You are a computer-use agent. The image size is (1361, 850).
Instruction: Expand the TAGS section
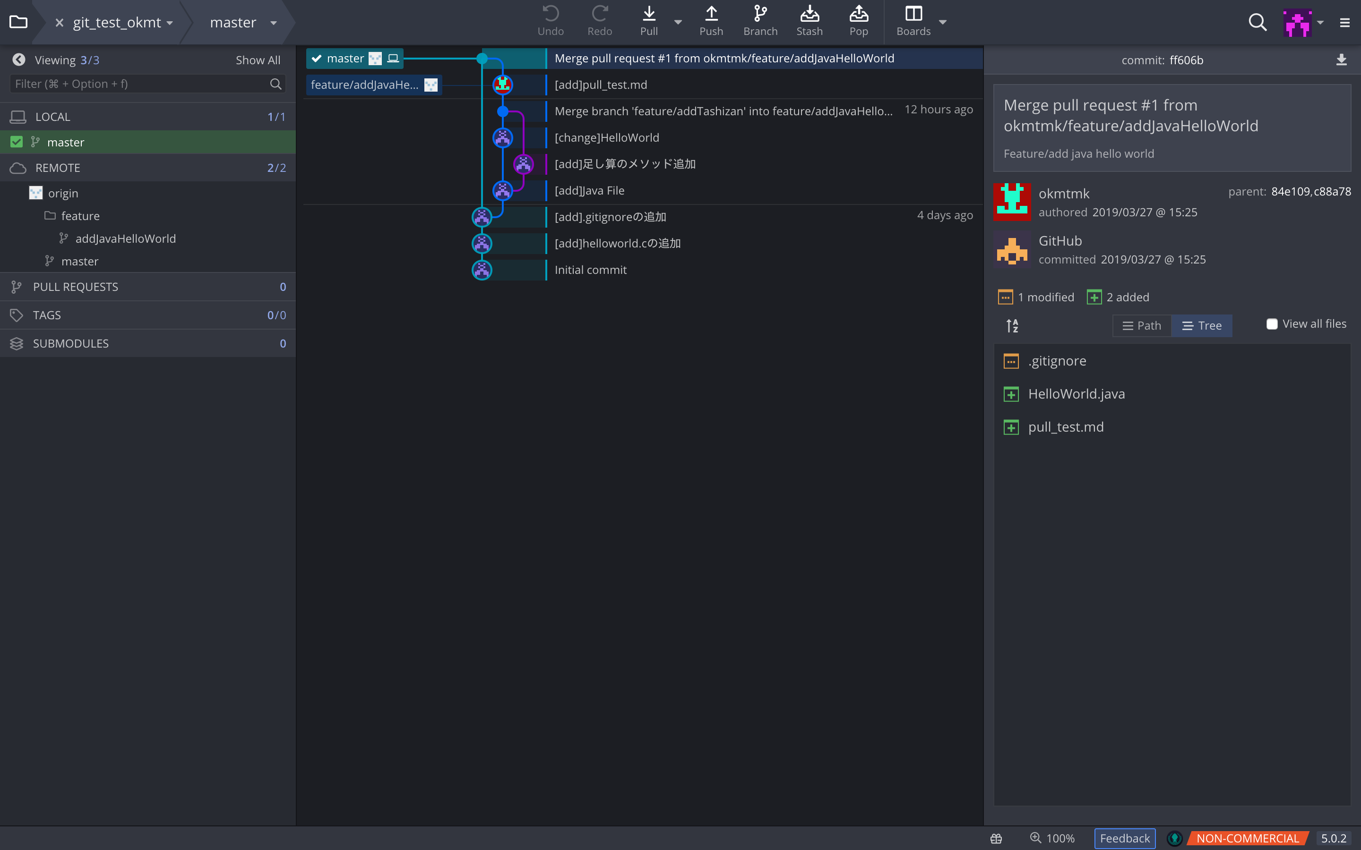tap(148, 315)
